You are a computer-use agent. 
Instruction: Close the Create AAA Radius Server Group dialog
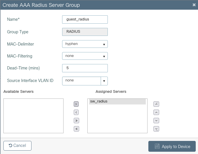click(194, 5)
